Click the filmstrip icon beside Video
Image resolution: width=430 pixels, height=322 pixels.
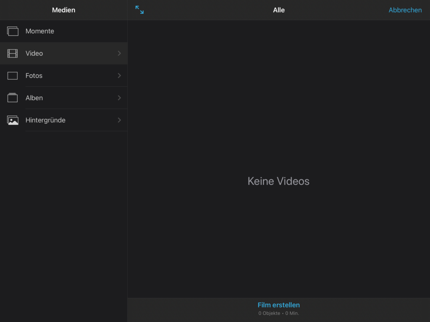pyautogui.click(x=13, y=53)
